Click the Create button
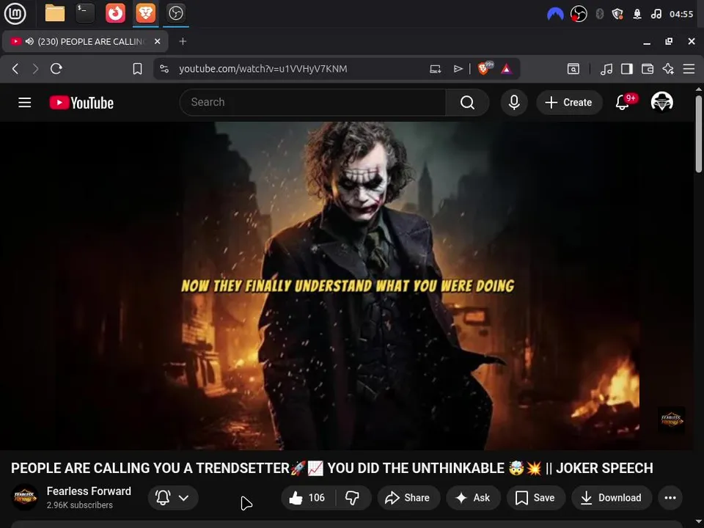The width and height of the screenshot is (704, 528). (x=569, y=103)
